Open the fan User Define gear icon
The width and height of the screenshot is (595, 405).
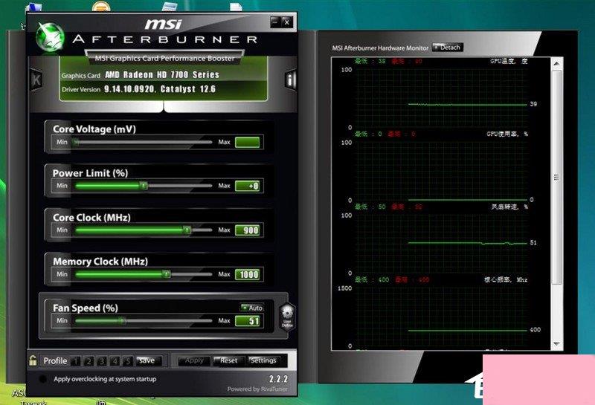pyautogui.click(x=287, y=317)
